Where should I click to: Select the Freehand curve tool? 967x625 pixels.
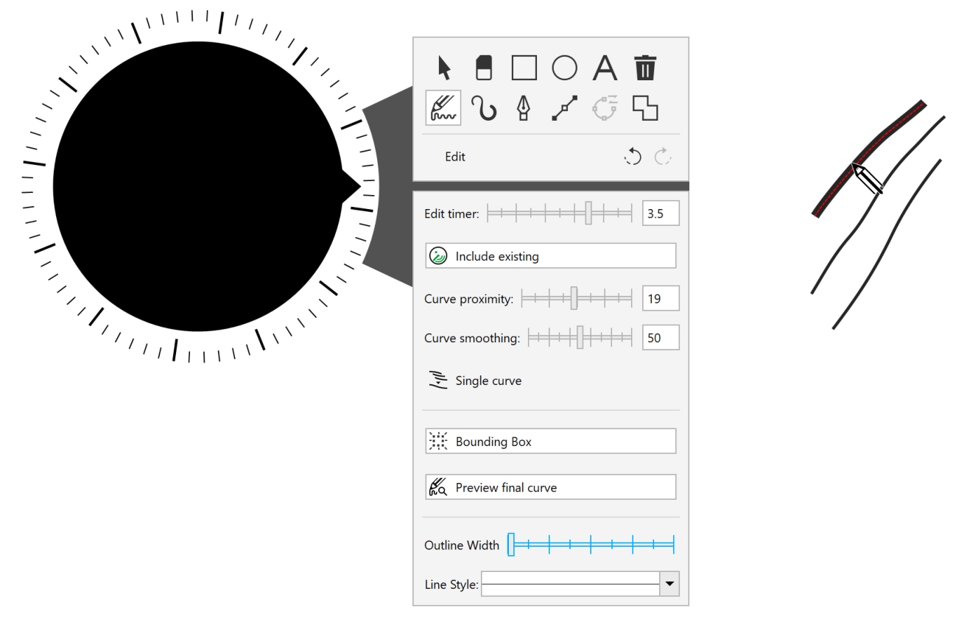point(484,109)
